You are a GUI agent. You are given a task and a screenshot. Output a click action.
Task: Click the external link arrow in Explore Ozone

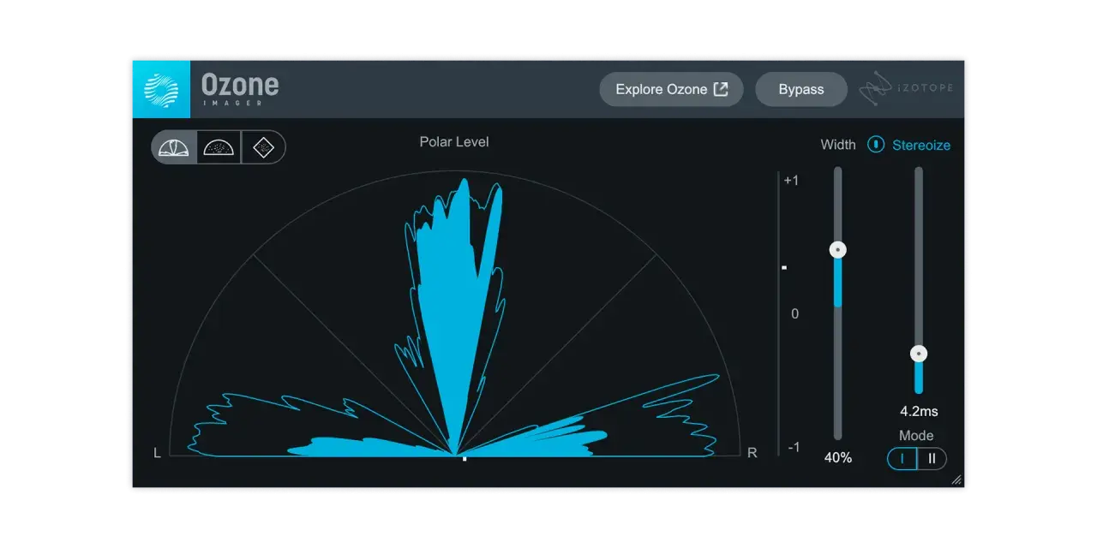pyautogui.click(x=721, y=89)
